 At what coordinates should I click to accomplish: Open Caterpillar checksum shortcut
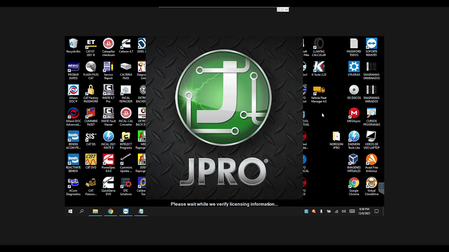[108, 48]
